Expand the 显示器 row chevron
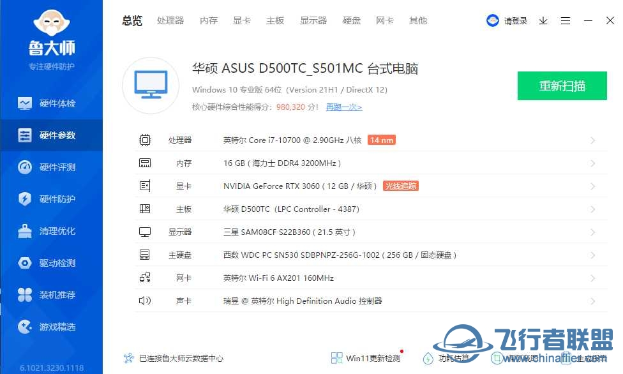The image size is (623, 374). [592, 232]
